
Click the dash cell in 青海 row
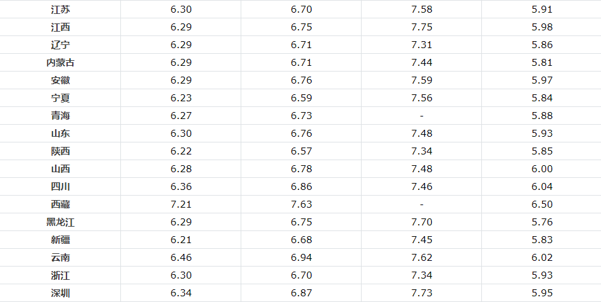tap(421, 116)
